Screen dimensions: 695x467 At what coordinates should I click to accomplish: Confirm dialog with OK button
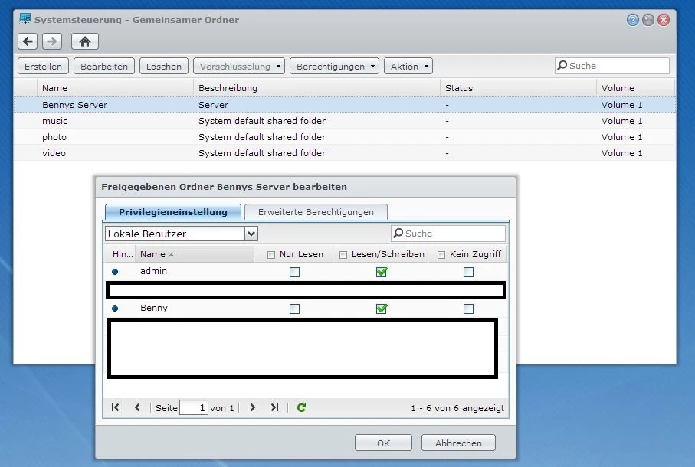coord(383,443)
